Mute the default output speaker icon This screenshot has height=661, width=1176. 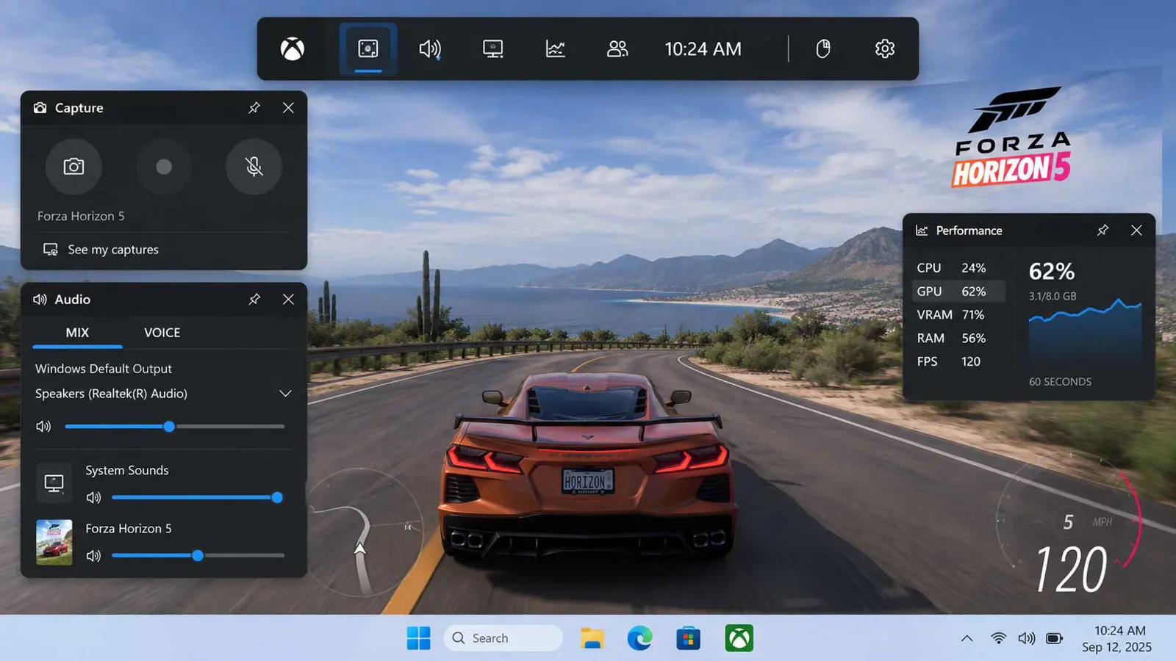click(43, 427)
